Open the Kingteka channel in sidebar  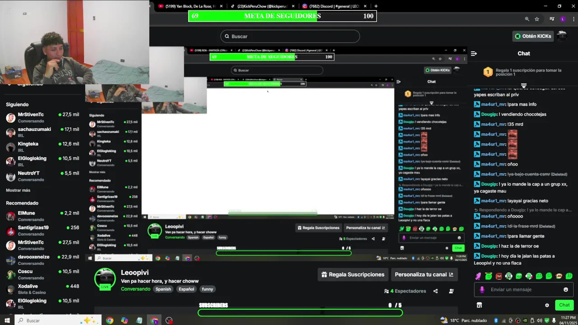42,147
